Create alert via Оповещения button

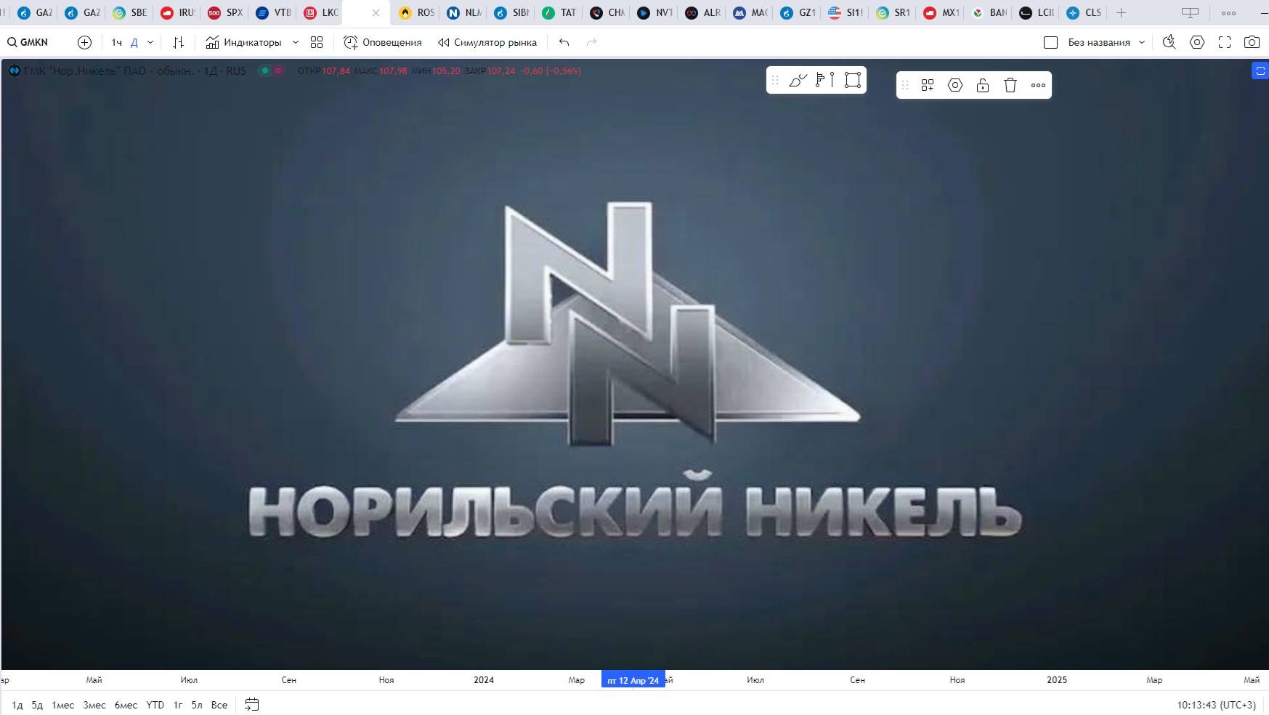click(x=382, y=42)
